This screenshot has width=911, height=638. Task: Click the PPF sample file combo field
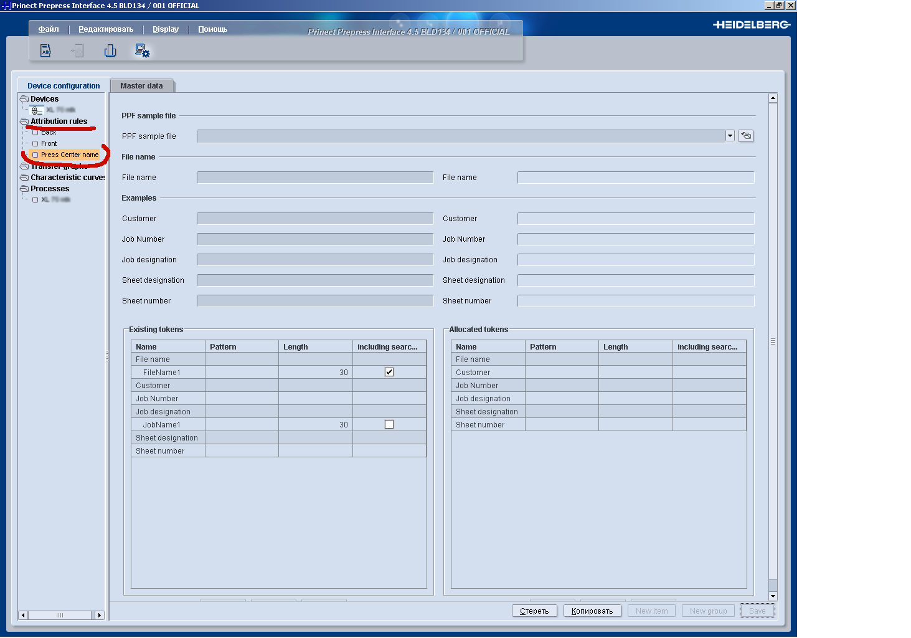(461, 136)
